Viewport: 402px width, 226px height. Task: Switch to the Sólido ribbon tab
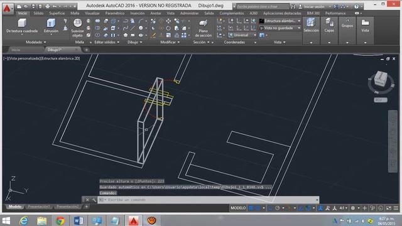pyautogui.click(x=38, y=13)
